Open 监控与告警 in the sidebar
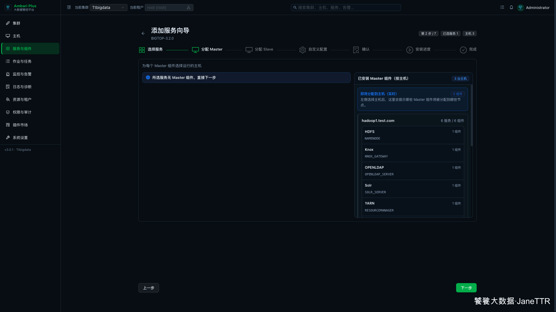Viewport: 556px width, 312px height. click(30, 74)
